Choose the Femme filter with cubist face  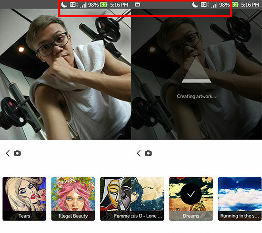point(115,199)
